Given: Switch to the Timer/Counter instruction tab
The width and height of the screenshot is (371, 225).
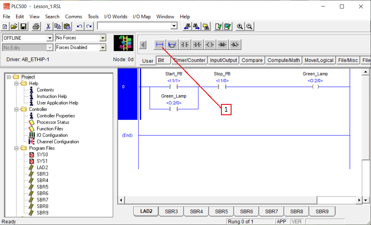Looking at the screenshot, I should (190, 60).
